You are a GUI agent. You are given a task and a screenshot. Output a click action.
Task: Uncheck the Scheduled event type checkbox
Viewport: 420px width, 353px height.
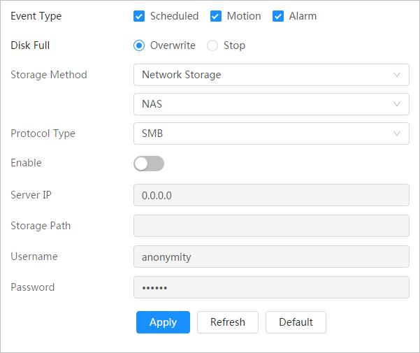pos(139,16)
